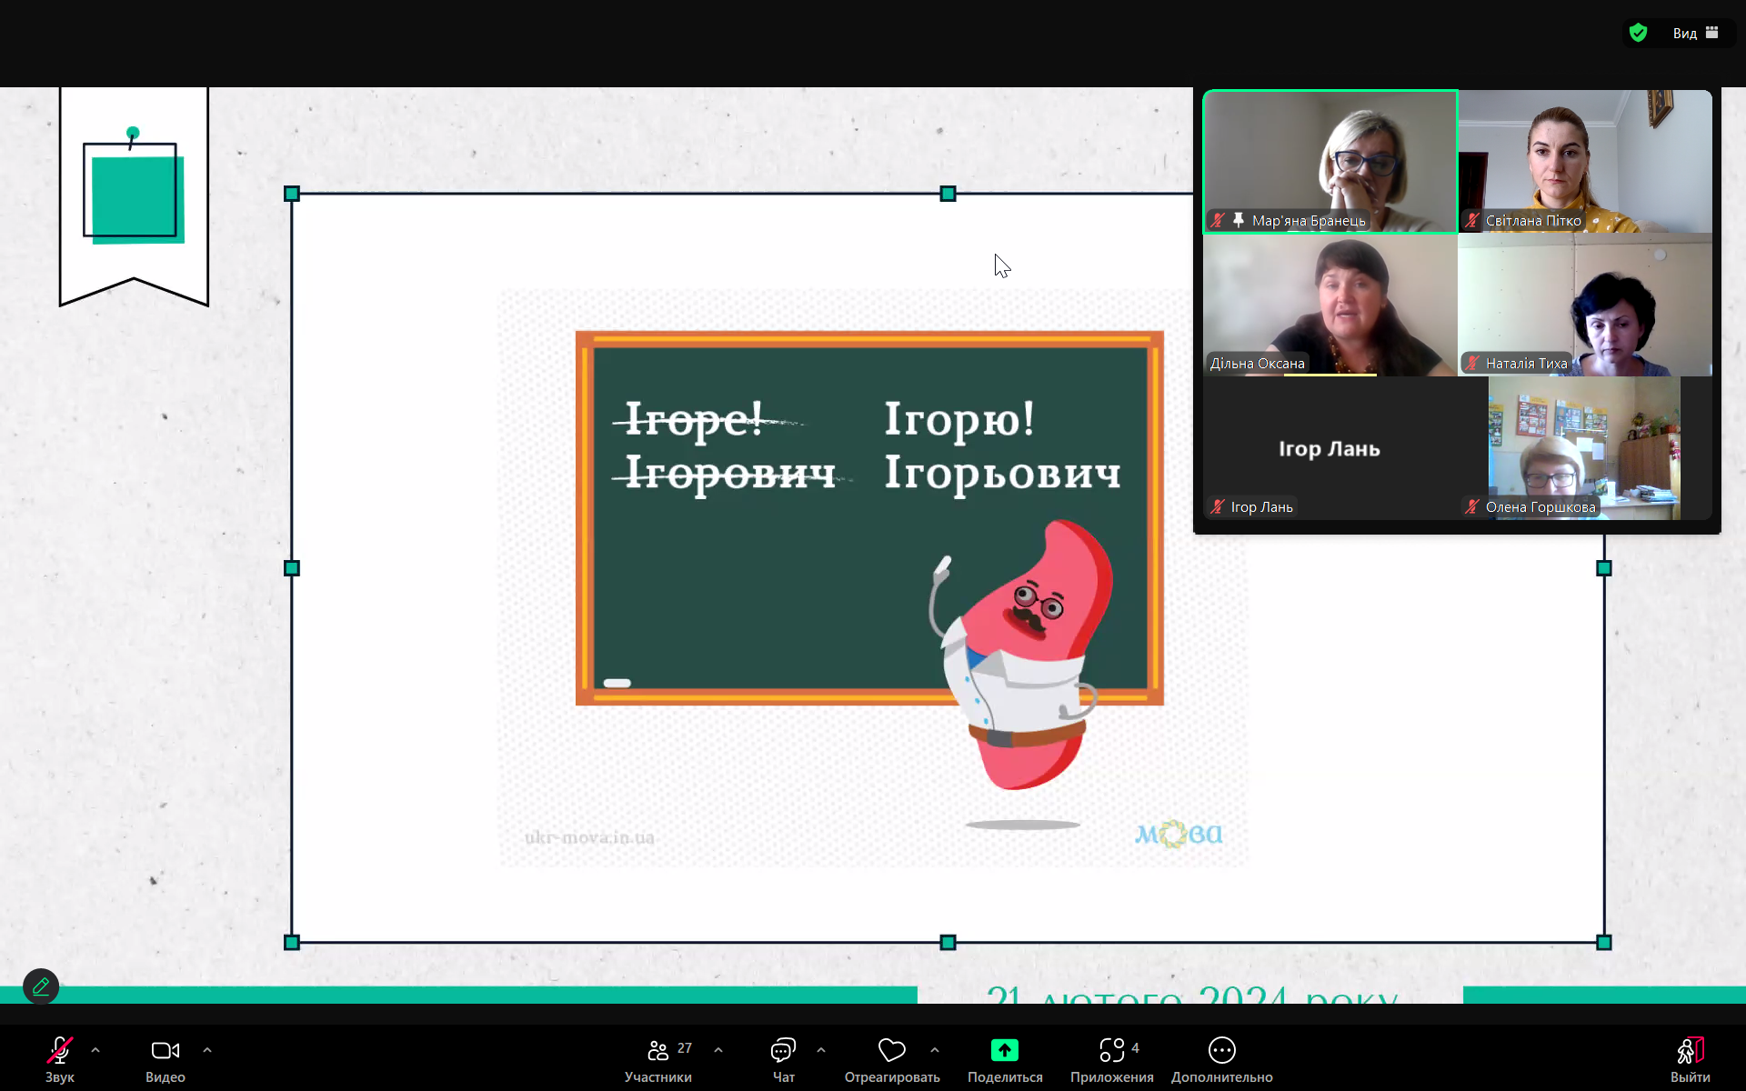This screenshot has width=1746, height=1091.
Task: Expand video options arrow beside Видео
Action: pos(207,1050)
